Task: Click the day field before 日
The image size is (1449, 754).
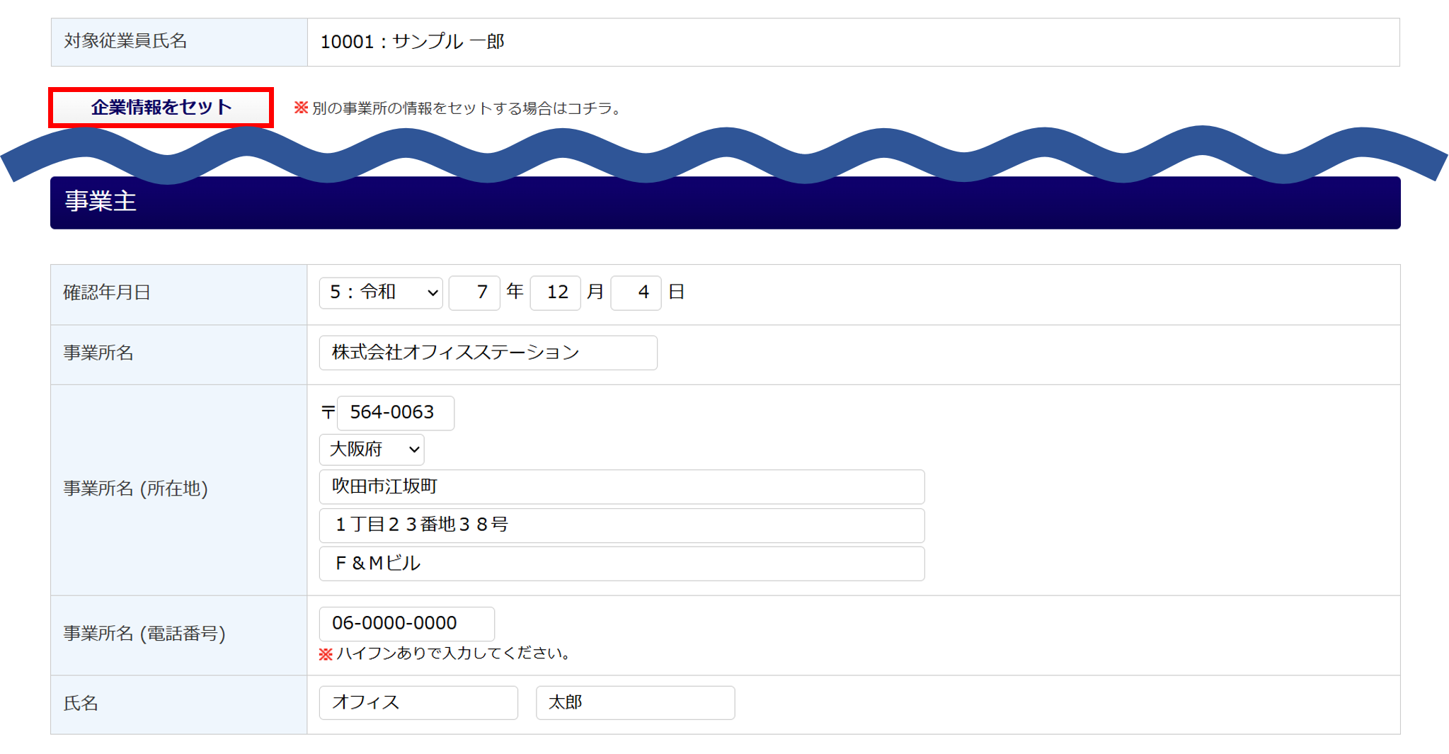Action: pyautogui.click(x=636, y=292)
